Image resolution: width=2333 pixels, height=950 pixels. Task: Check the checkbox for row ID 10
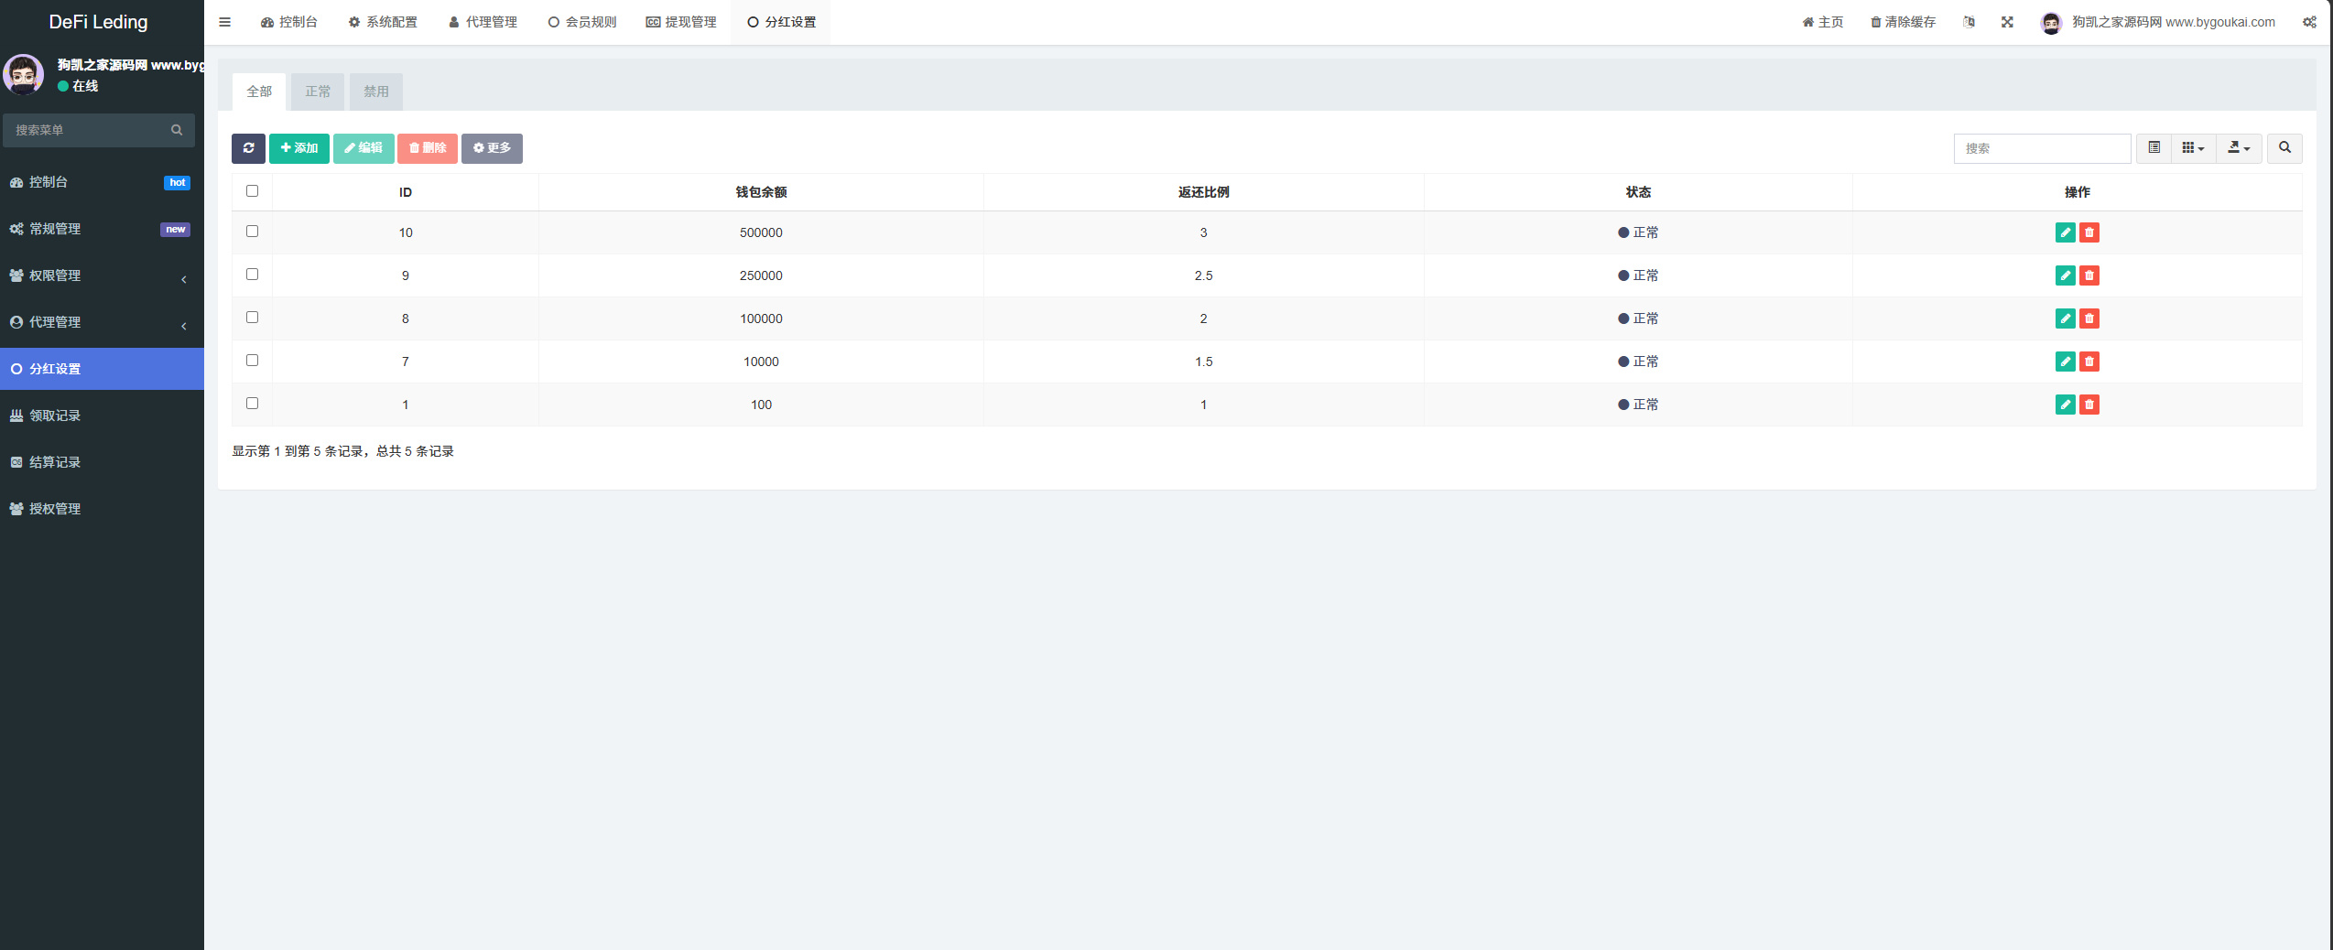253,232
